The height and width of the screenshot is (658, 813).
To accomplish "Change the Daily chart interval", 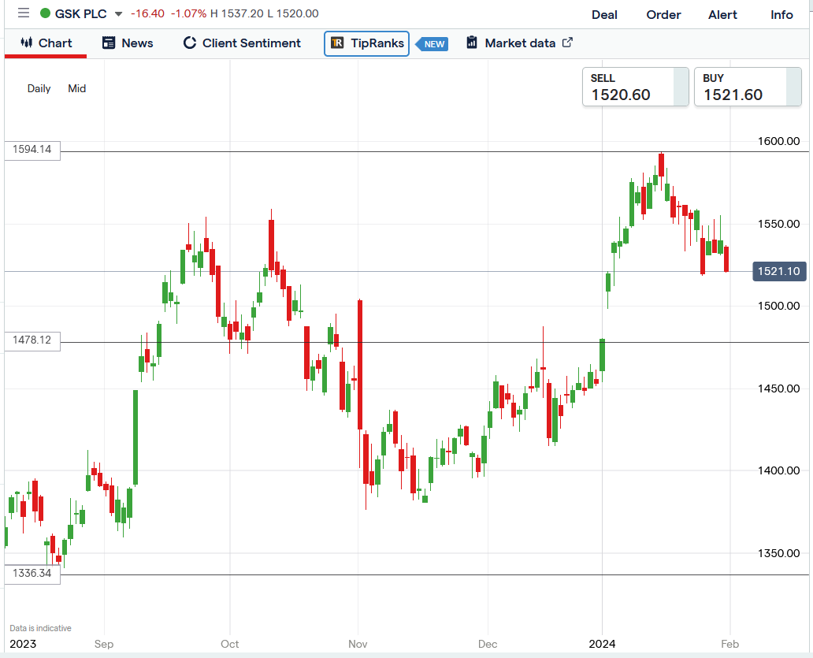I will click(39, 89).
